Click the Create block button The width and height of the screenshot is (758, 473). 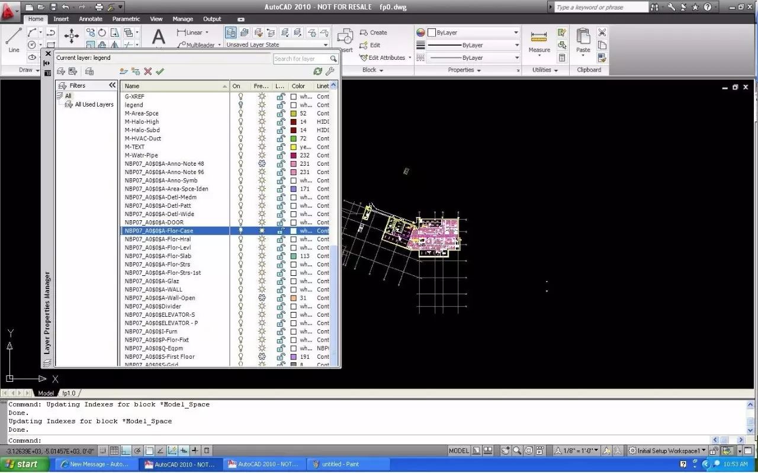tap(373, 33)
